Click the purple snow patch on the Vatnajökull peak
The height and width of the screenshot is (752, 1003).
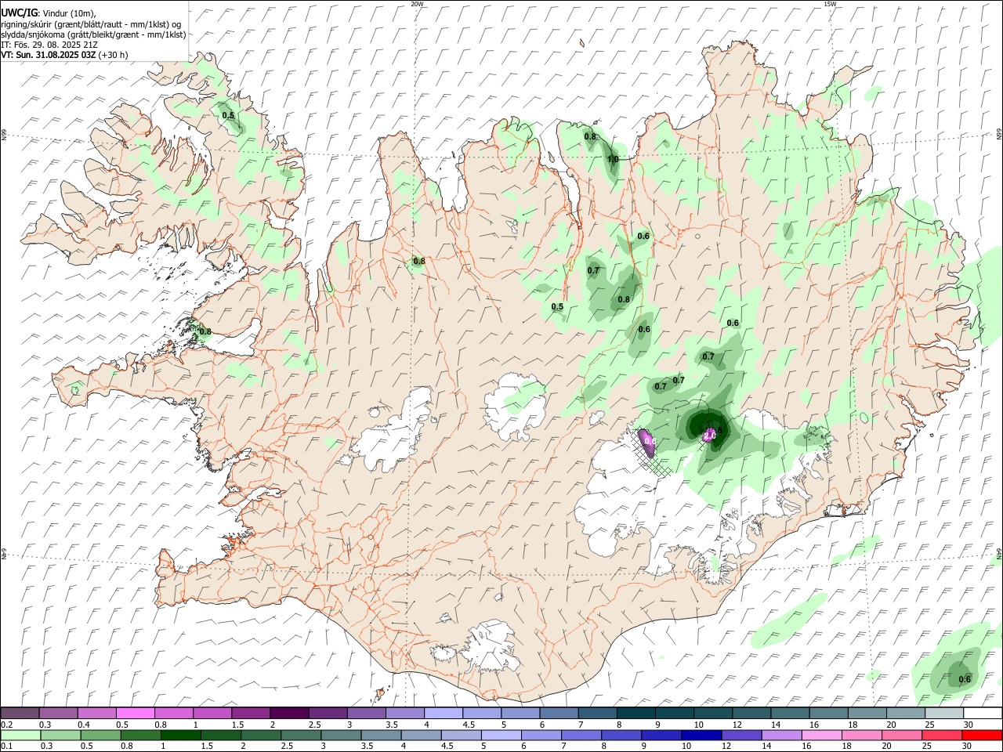pyautogui.click(x=710, y=435)
